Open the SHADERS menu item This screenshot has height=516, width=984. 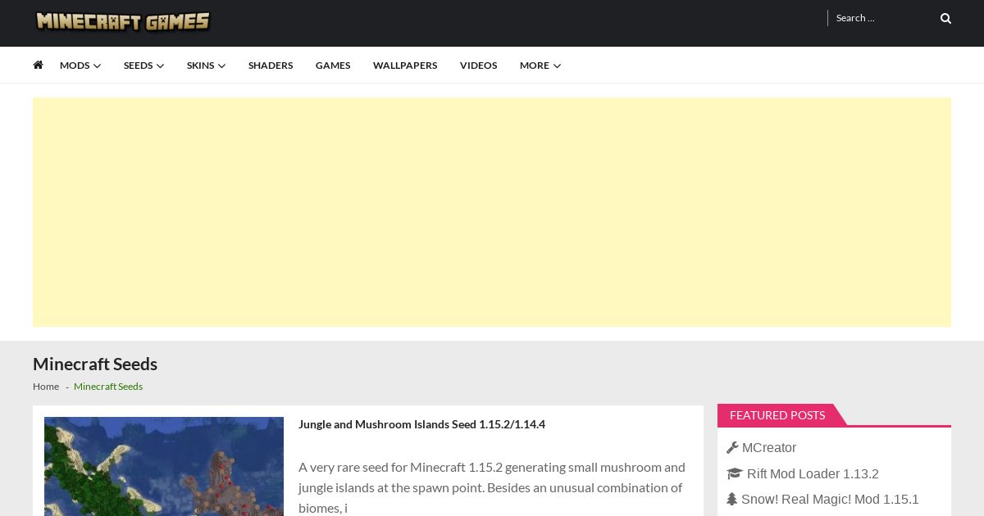pos(271,66)
